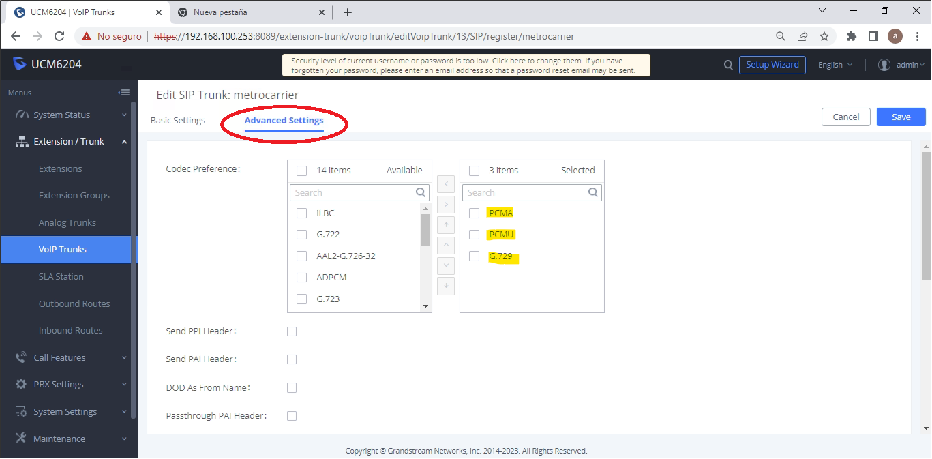This screenshot has height=459, width=932.
Task: Save the SIP trunk settings
Action: [901, 117]
